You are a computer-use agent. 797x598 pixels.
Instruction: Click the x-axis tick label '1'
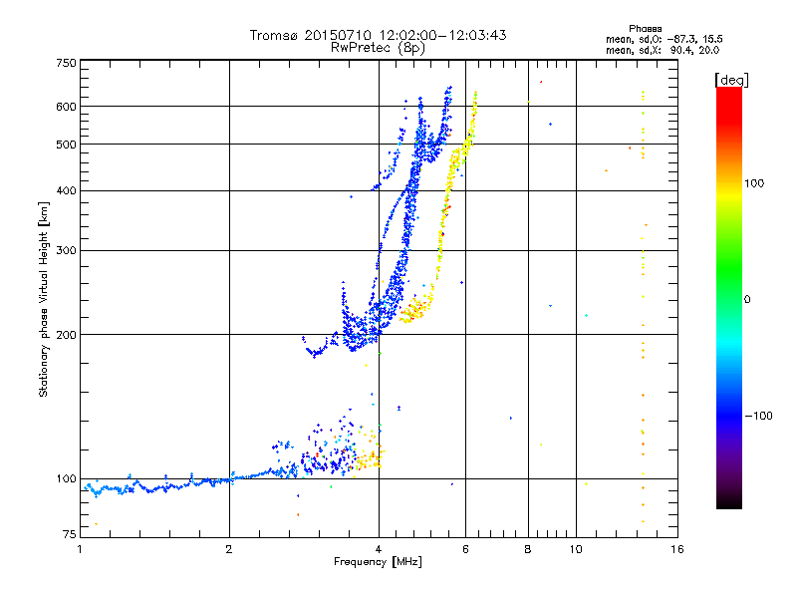[x=80, y=549]
